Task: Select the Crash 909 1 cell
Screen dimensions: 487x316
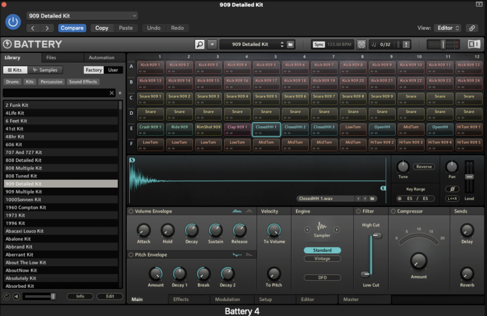Action: pos(150,130)
